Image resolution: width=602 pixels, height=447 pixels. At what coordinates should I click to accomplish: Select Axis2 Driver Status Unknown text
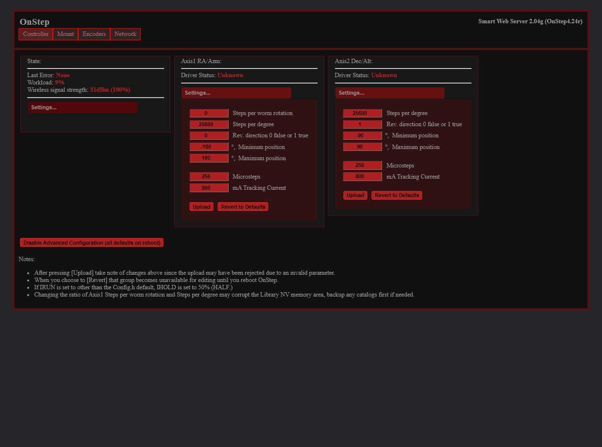(x=384, y=75)
